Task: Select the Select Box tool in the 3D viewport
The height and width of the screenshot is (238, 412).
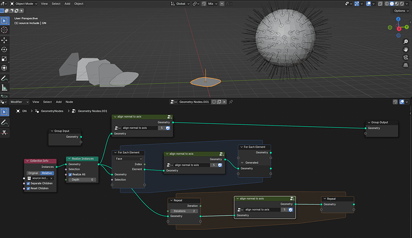Action: (x=4, y=20)
